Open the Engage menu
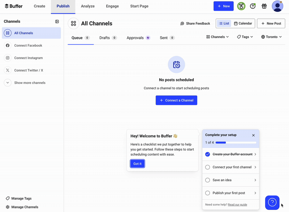Screen dimensions: 289x212 tap(112, 6)
